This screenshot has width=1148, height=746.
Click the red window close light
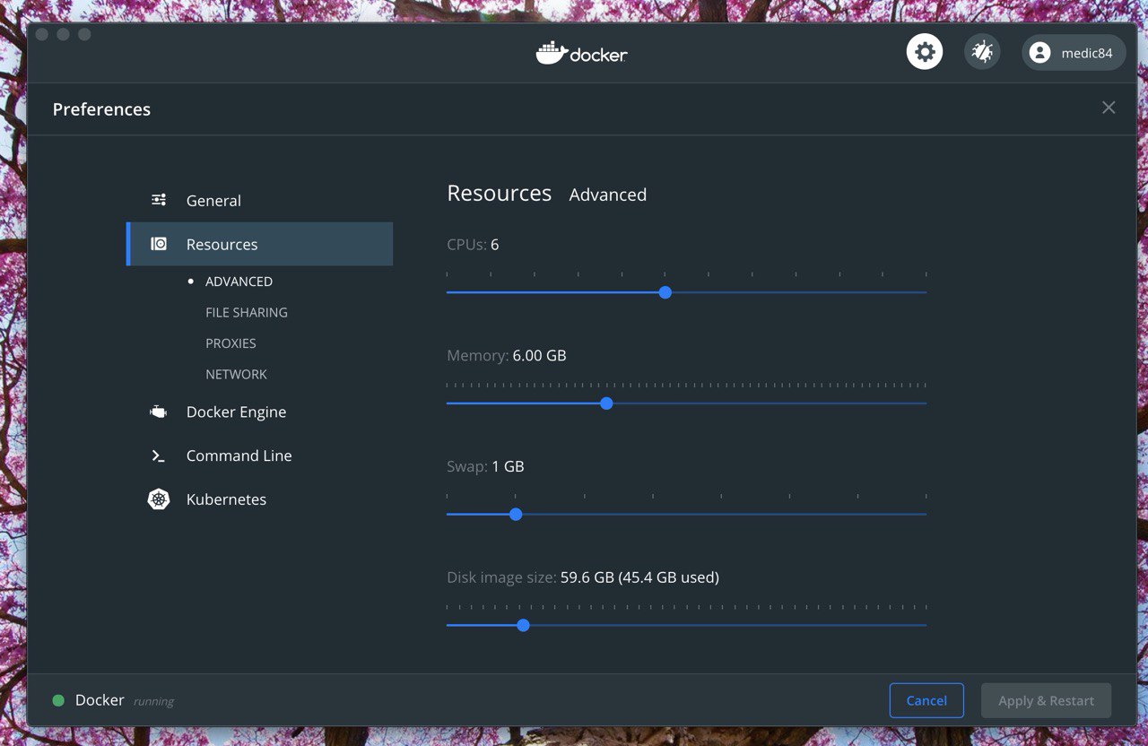click(41, 34)
